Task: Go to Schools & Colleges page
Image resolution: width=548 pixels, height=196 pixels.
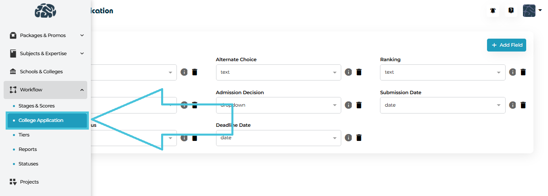Action: (x=41, y=72)
